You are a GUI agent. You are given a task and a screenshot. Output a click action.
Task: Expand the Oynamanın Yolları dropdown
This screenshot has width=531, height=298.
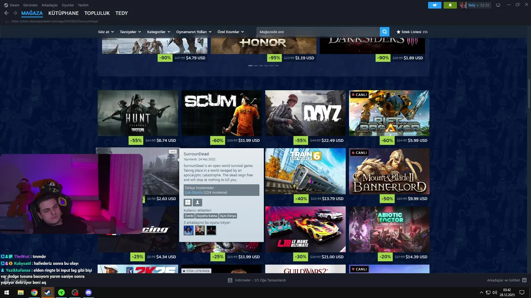(x=194, y=32)
